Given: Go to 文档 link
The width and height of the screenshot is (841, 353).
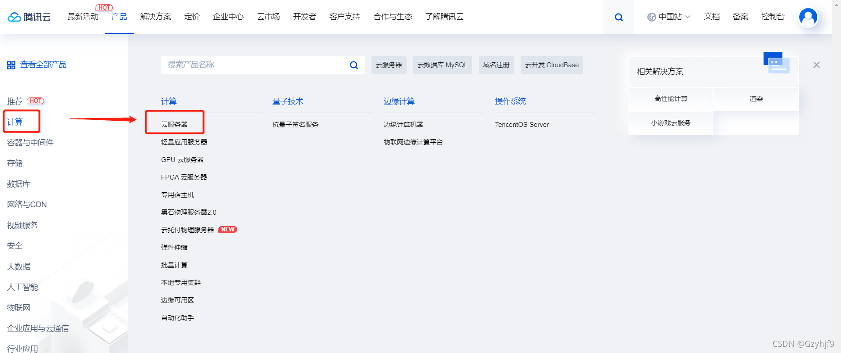Looking at the screenshot, I should (x=712, y=17).
